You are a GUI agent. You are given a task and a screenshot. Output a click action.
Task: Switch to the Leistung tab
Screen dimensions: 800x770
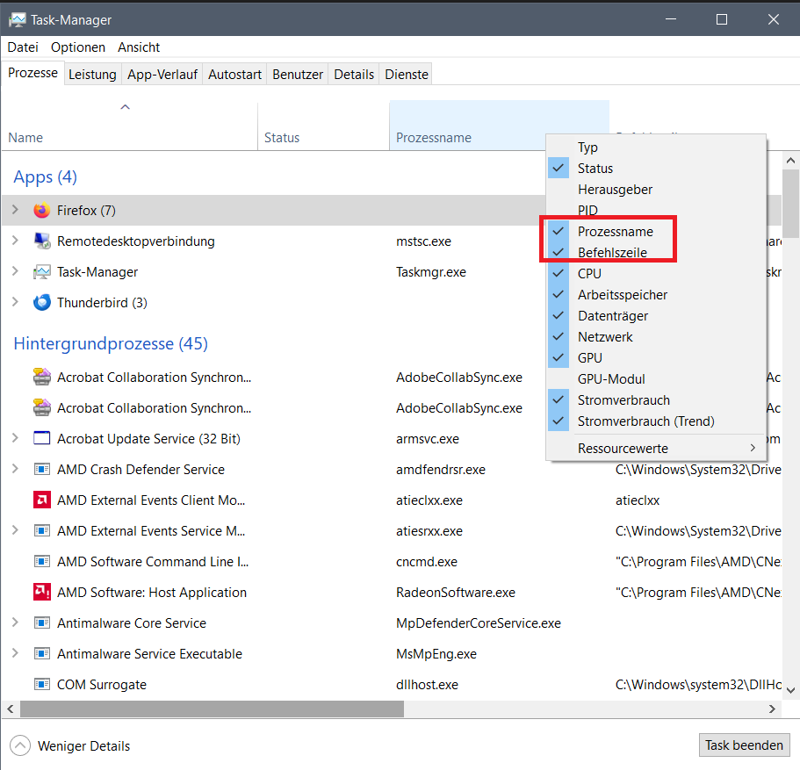(x=92, y=74)
